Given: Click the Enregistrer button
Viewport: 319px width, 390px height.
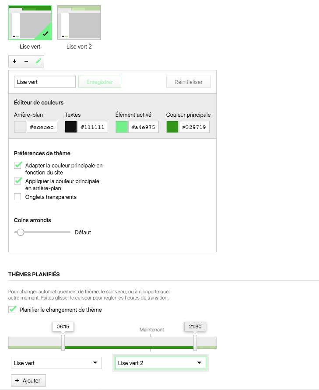Looking at the screenshot, I should (x=99, y=82).
